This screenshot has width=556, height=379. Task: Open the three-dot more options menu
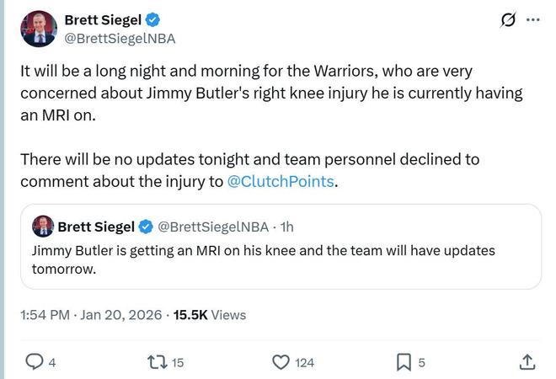coord(532,19)
